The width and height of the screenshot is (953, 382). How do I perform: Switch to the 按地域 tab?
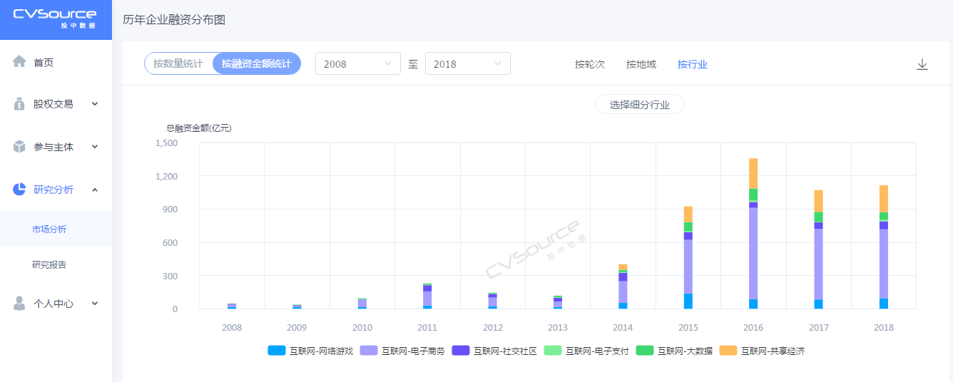click(641, 64)
